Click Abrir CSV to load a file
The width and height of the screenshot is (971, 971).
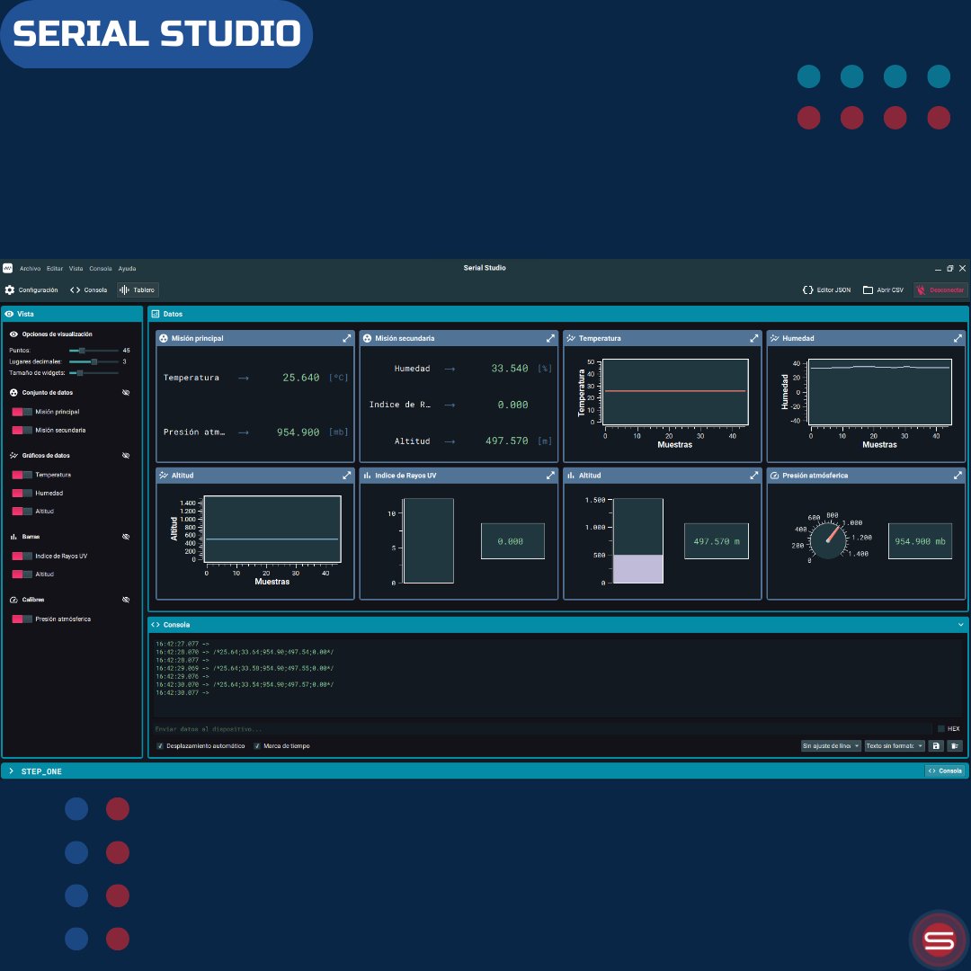click(x=884, y=290)
